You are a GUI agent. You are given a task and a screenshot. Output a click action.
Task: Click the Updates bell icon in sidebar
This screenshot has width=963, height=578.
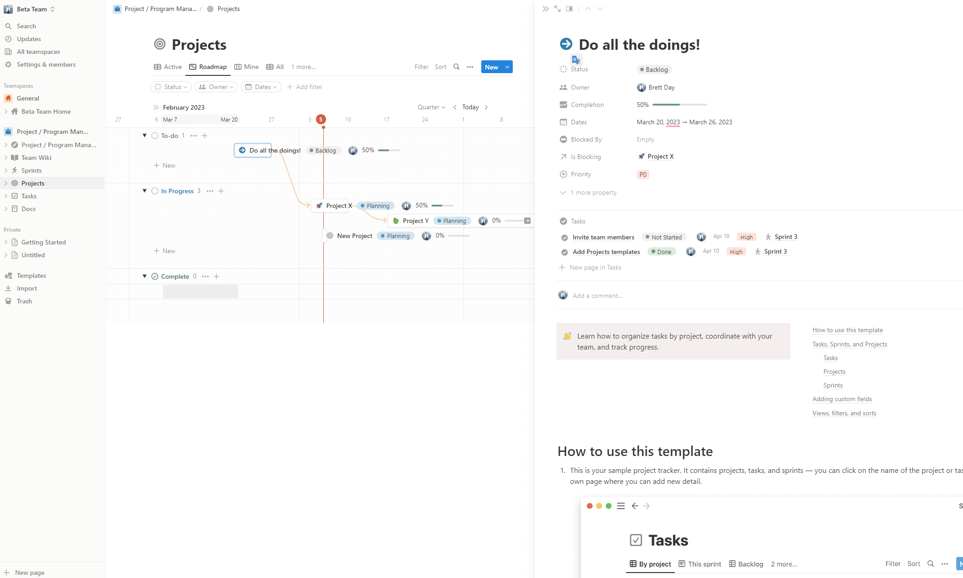tap(9, 39)
